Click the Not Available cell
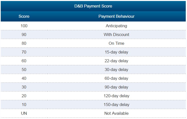Screen dimensions: 187x119 tap(116, 113)
